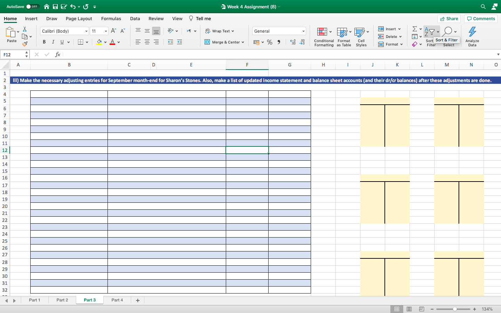Align text right
This screenshot has width=501, height=313.
pos(156,42)
